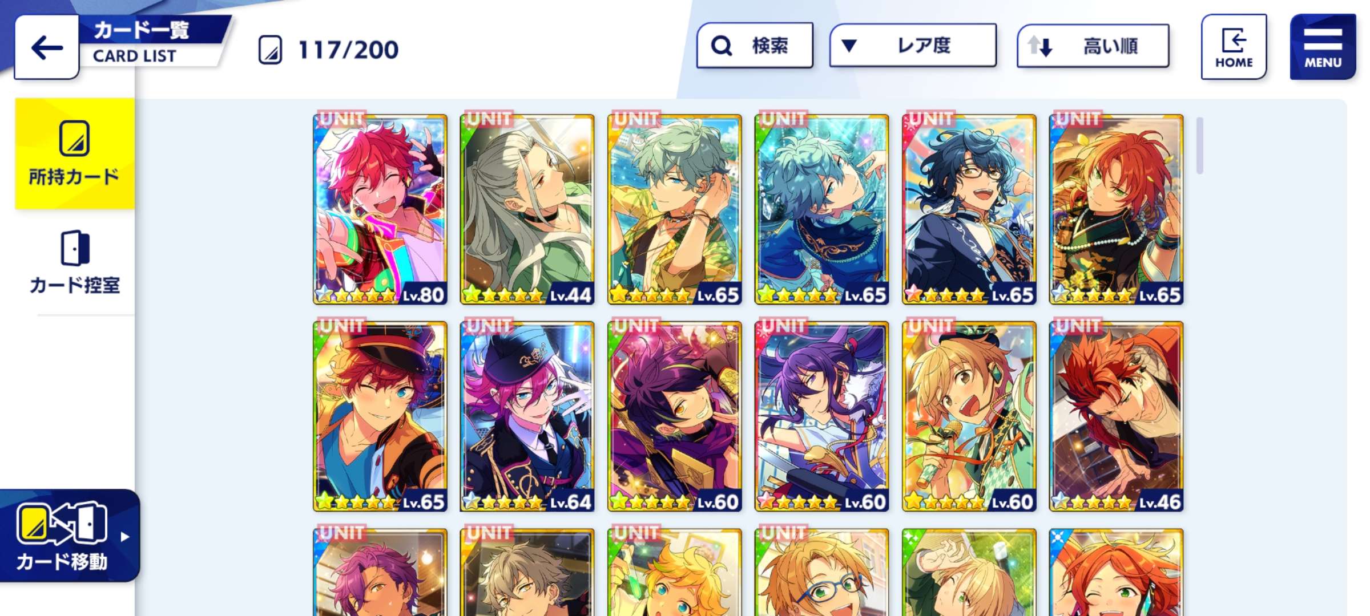1370x616 pixels.
Task: Expand the レア度 sort dropdown
Action: pos(913,46)
